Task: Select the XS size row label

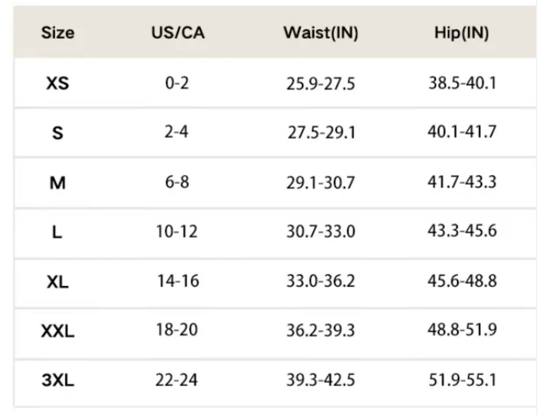Action: click(x=58, y=84)
